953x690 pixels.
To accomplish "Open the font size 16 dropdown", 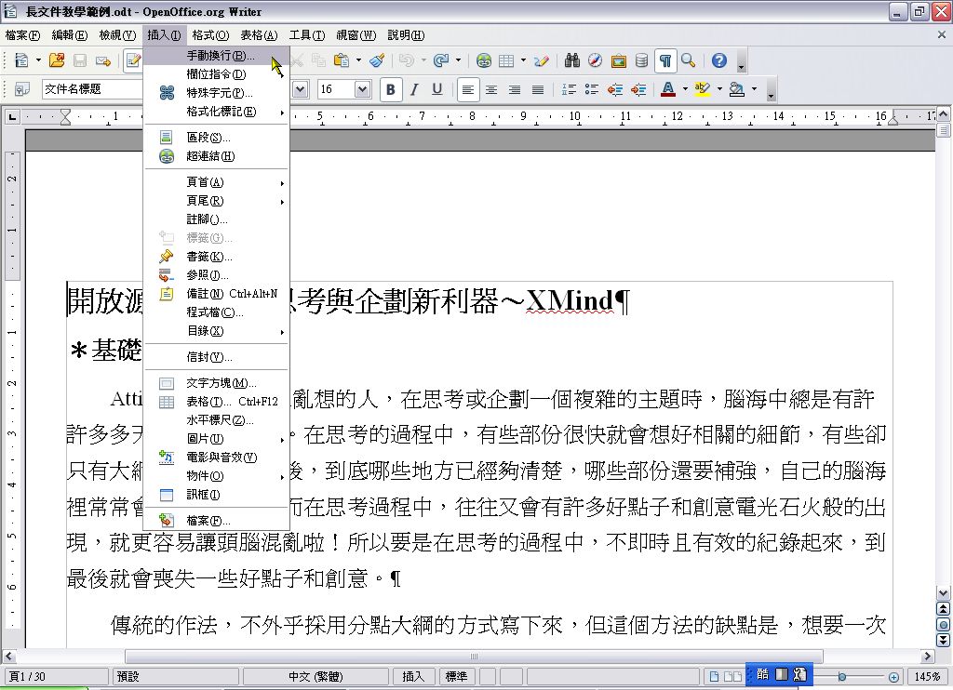I will pyautogui.click(x=362, y=89).
